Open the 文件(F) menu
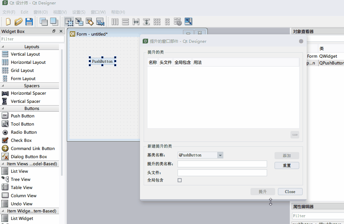This screenshot has height=224, width=344. click(9, 12)
